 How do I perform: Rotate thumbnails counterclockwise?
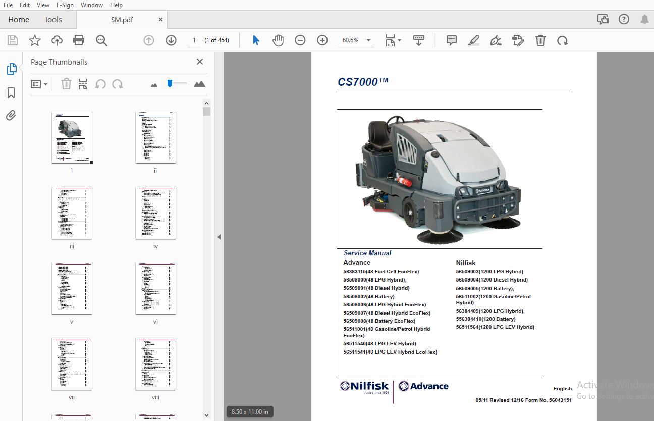tap(100, 84)
